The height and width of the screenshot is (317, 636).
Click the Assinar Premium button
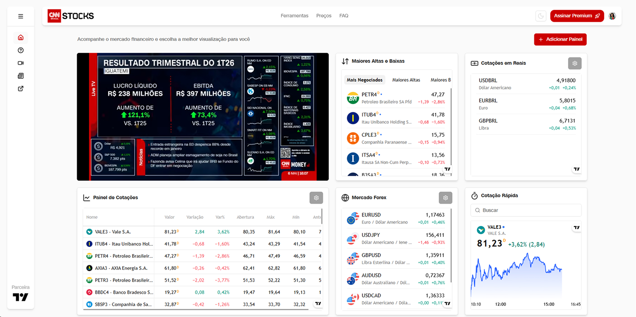click(577, 16)
